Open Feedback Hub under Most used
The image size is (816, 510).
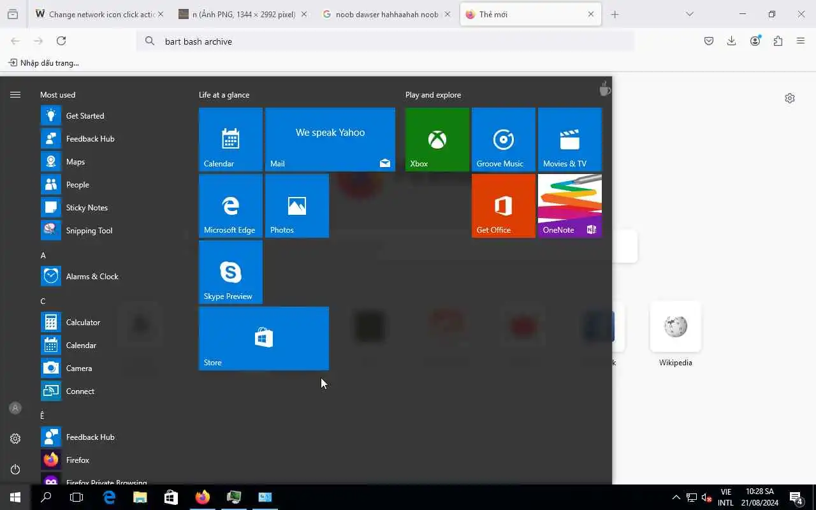(112, 139)
